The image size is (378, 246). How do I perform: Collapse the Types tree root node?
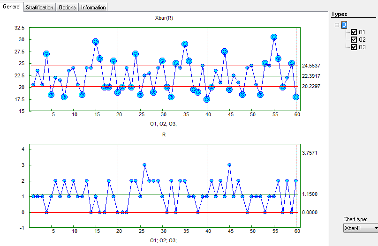click(337, 25)
